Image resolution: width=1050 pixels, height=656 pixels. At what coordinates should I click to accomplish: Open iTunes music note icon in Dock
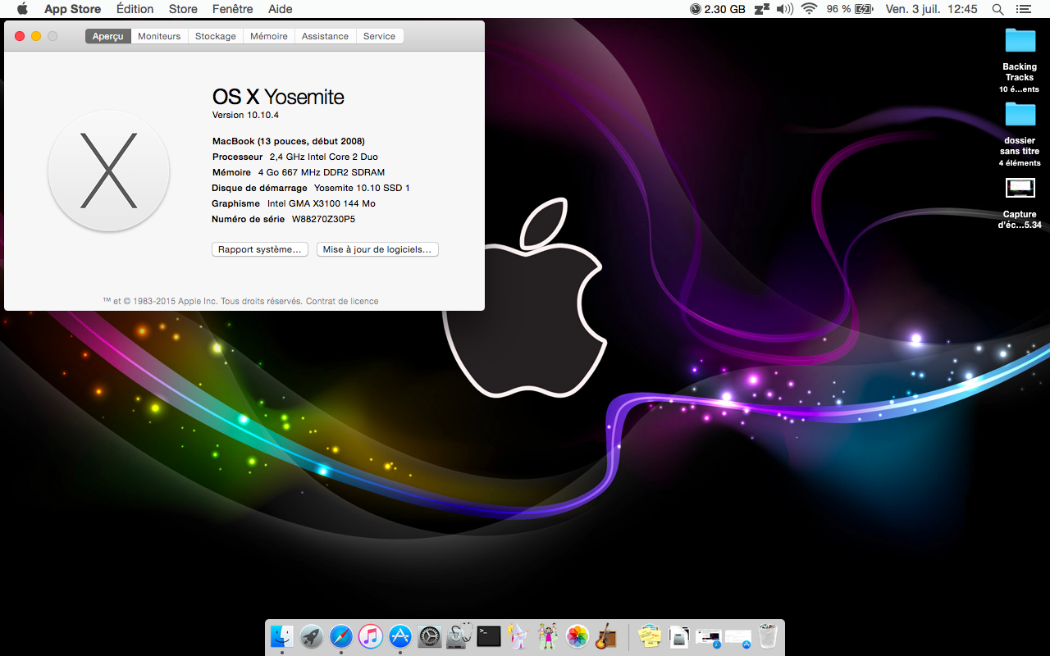coord(371,636)
